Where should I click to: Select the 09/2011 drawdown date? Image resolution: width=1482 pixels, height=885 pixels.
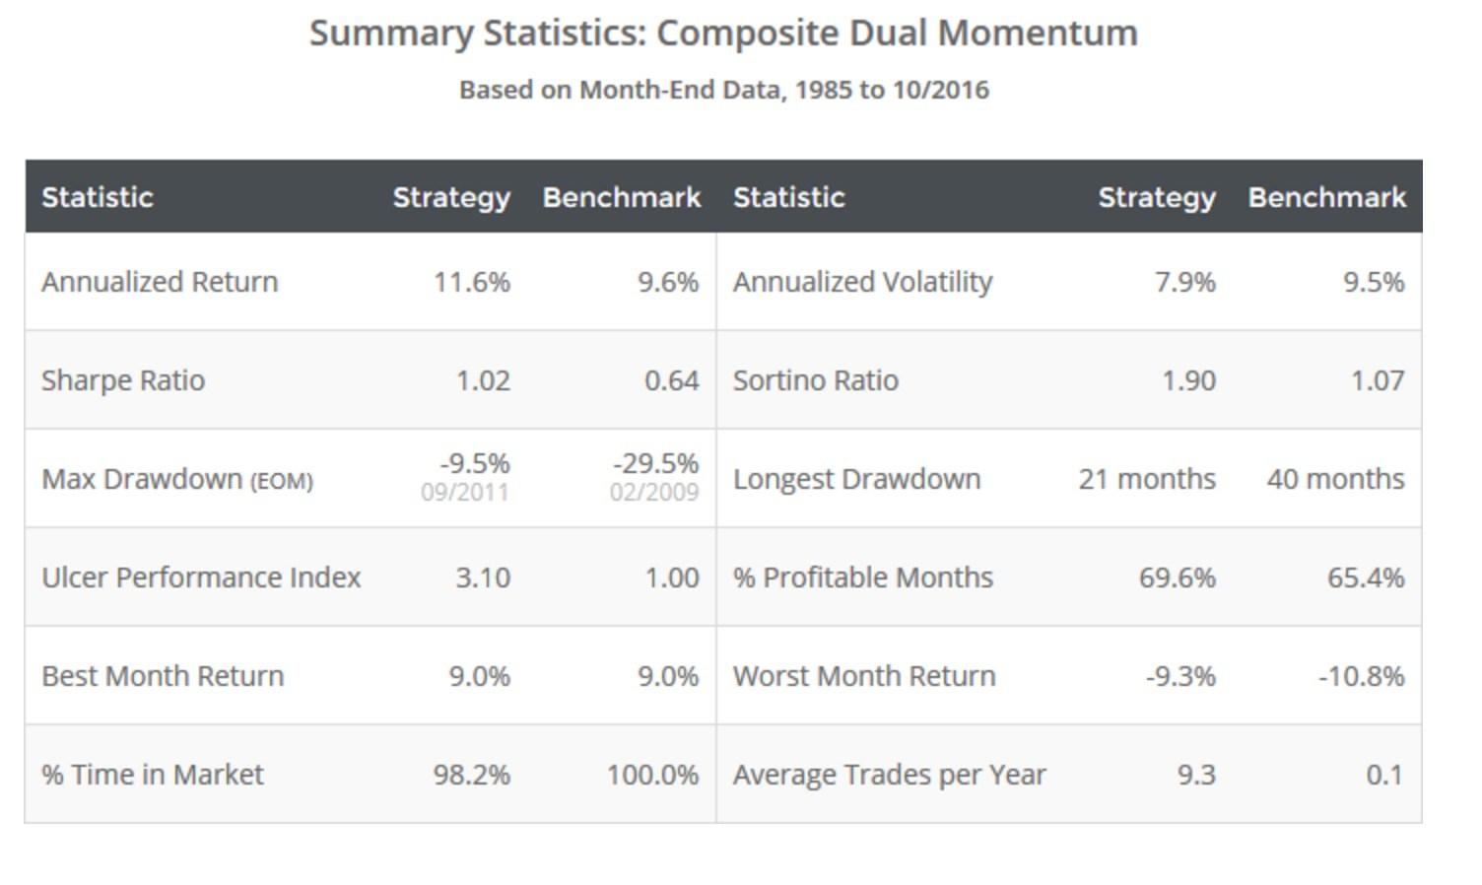point(464,493)
